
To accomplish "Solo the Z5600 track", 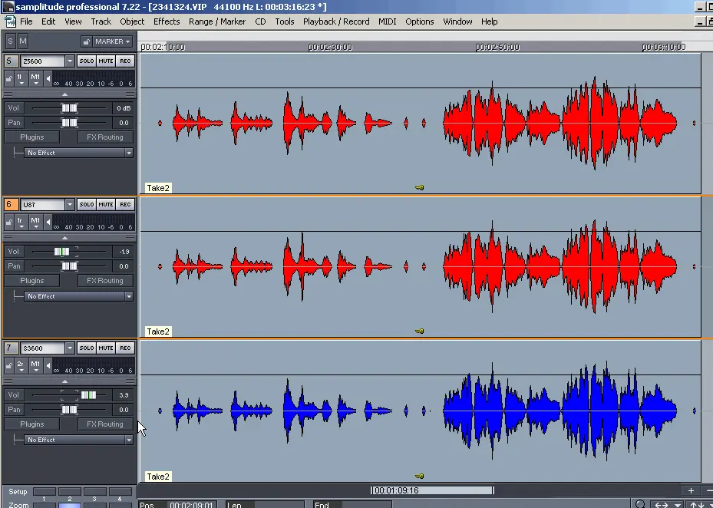I will [x=86, y=61].
